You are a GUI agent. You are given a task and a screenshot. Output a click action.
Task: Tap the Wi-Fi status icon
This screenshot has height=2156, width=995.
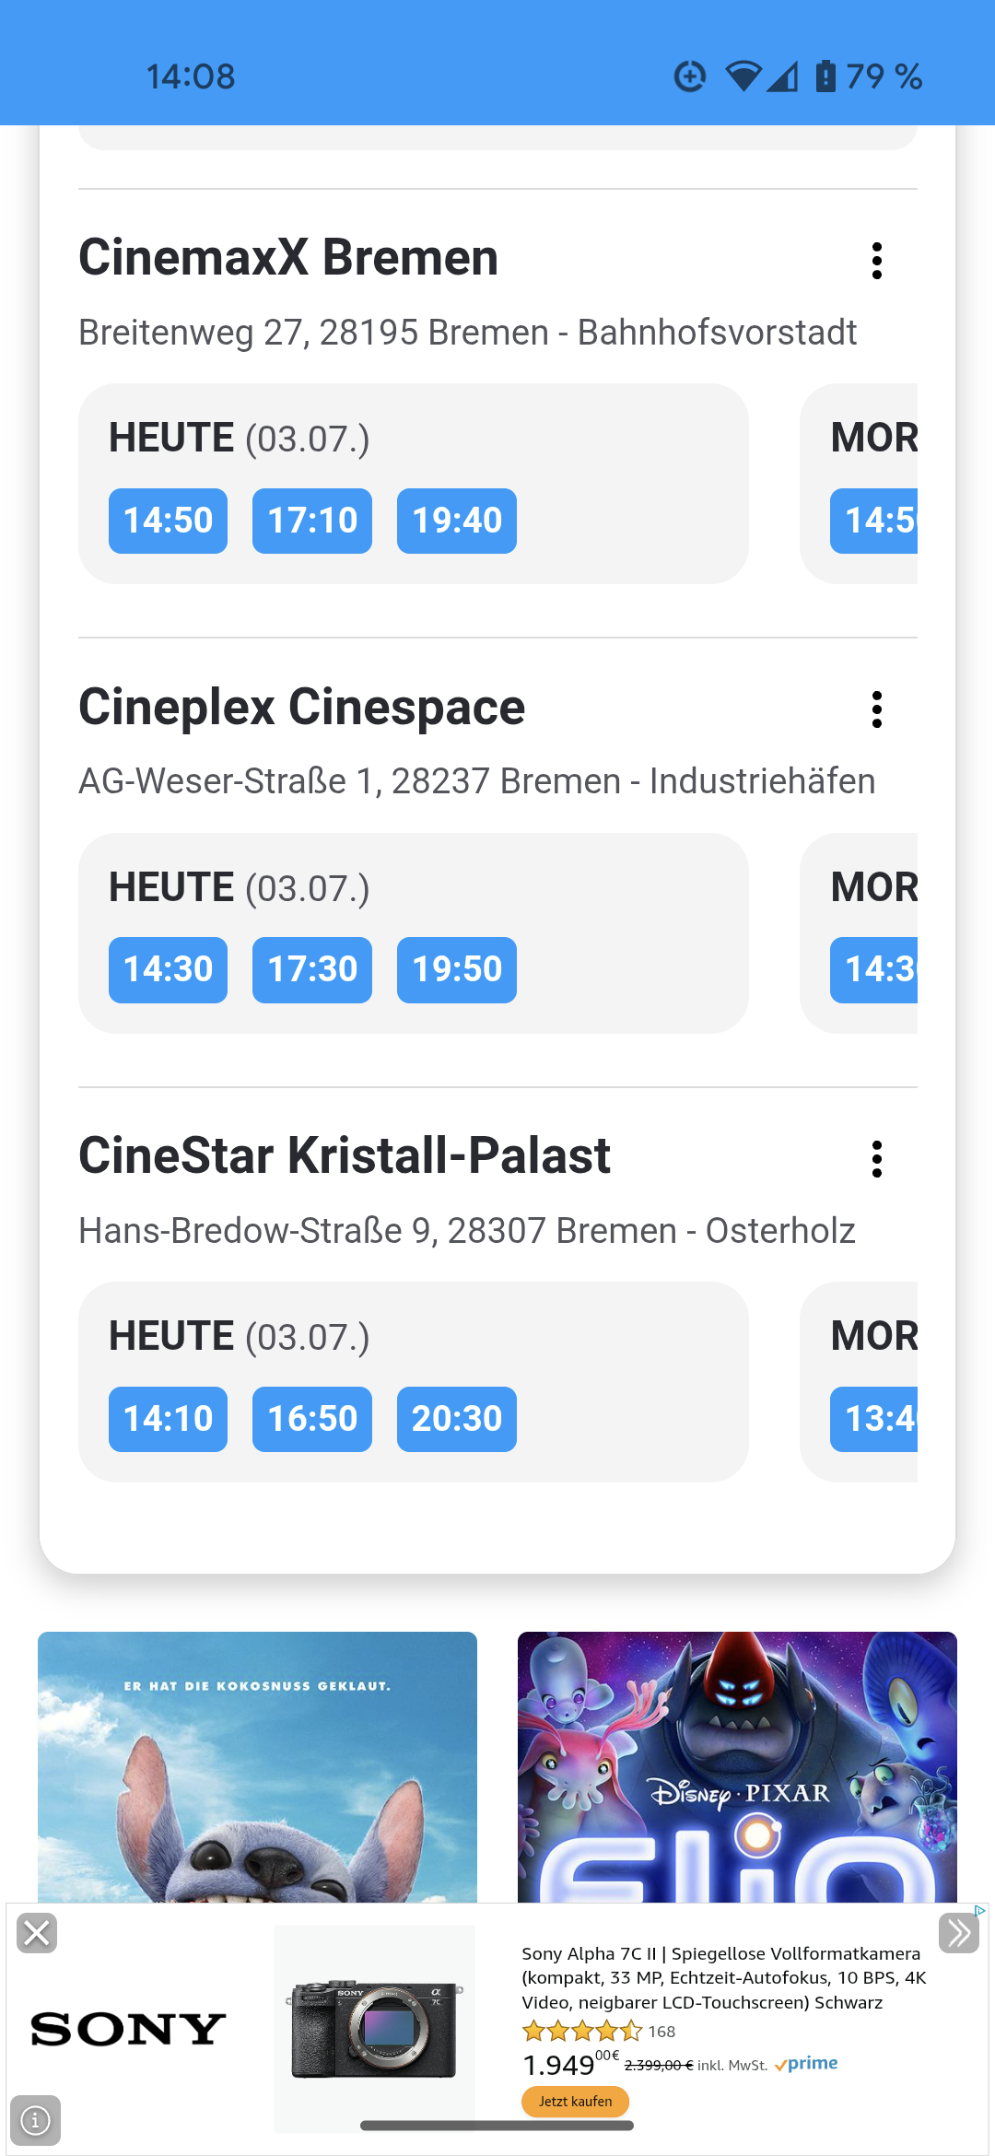(743, 76)
